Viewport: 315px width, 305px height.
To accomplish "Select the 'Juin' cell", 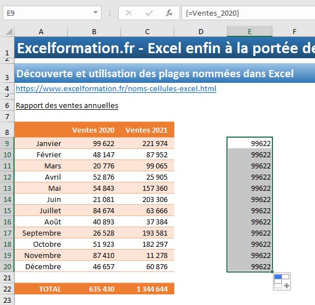I will (x=41, y=200).
